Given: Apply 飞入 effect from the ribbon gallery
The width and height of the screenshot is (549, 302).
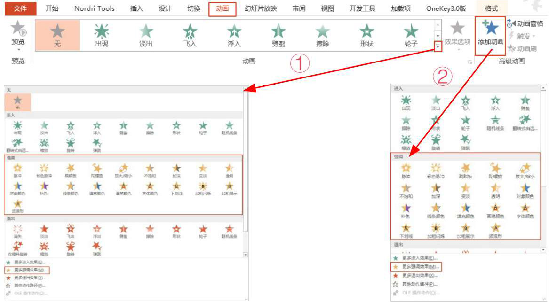Looking at the screenshot, I should click(x=190, y=35).
